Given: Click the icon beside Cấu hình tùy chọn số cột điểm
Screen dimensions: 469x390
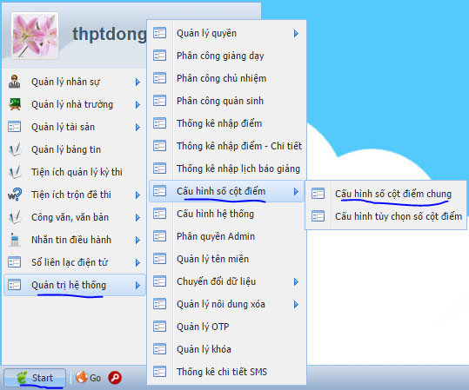Looking at the screenshot, I should pyautogui.click(x=318, y=216).
